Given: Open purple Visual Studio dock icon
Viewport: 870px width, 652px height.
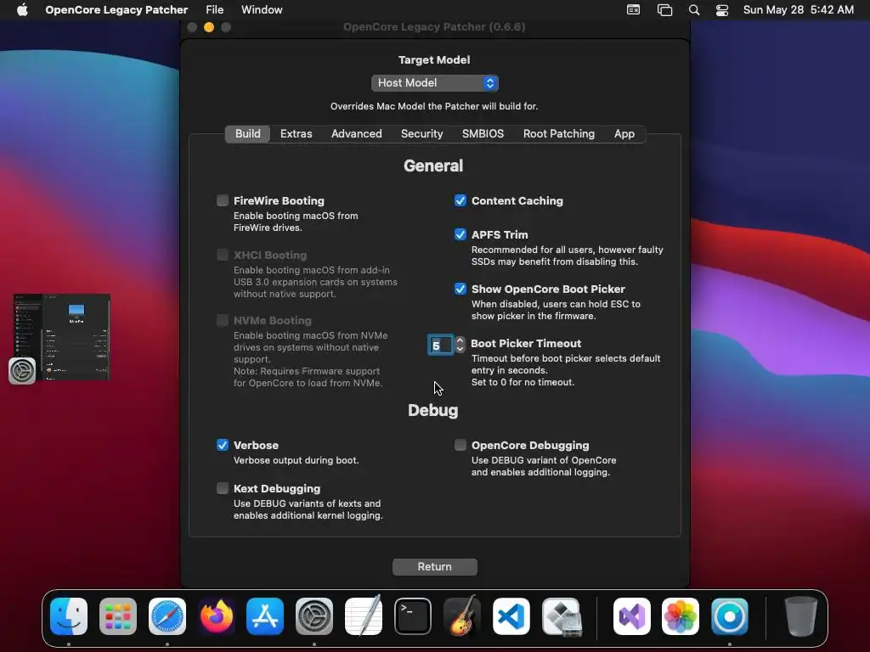Looking at the screenshot, I should pyautogui.click(x=632, y=616).
